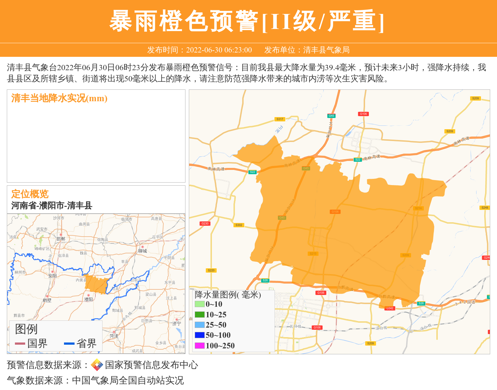The image size is (497, 390).
Task: Click the 省界 blue line legend entry
Action: (80, 343)
